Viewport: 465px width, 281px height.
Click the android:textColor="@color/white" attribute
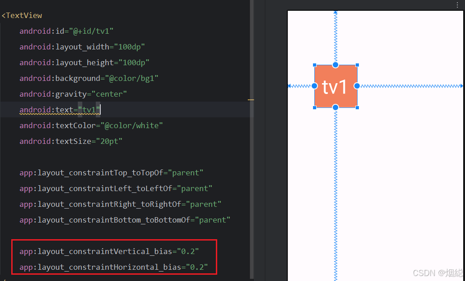[90, 125]
